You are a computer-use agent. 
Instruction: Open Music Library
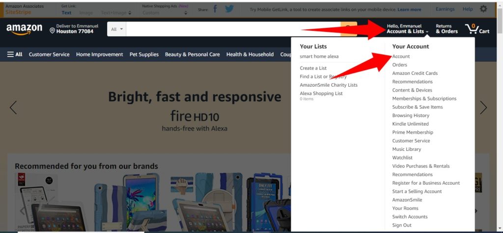coord(406,149)
